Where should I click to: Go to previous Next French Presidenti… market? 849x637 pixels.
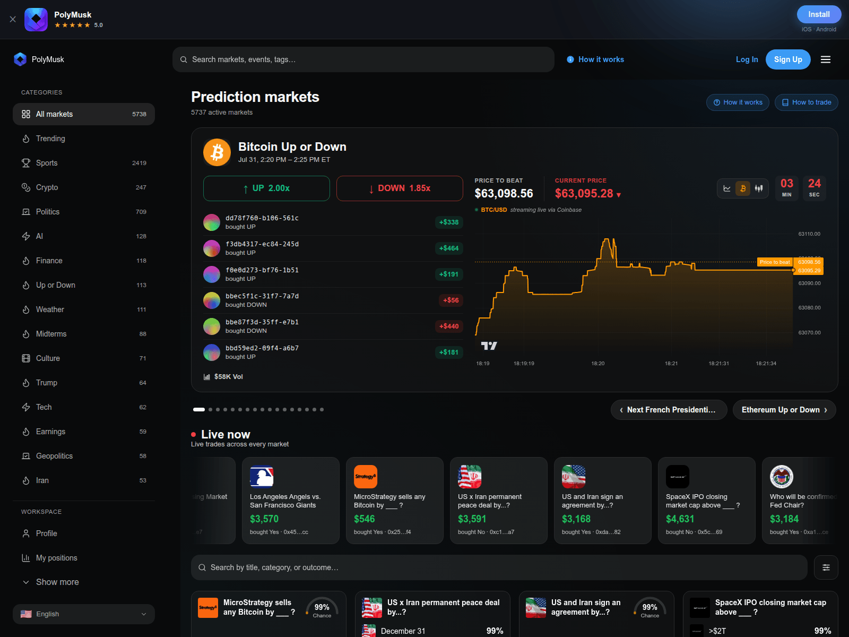click(669, 410)
